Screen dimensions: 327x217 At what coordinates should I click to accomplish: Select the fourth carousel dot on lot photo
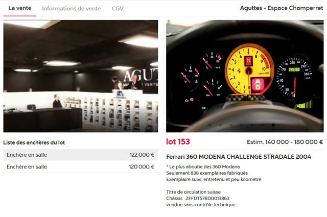pos(242,125)
